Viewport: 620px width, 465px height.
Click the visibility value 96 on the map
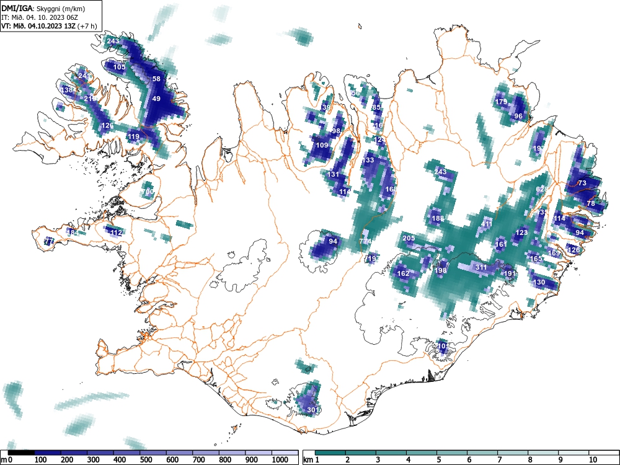518,116
